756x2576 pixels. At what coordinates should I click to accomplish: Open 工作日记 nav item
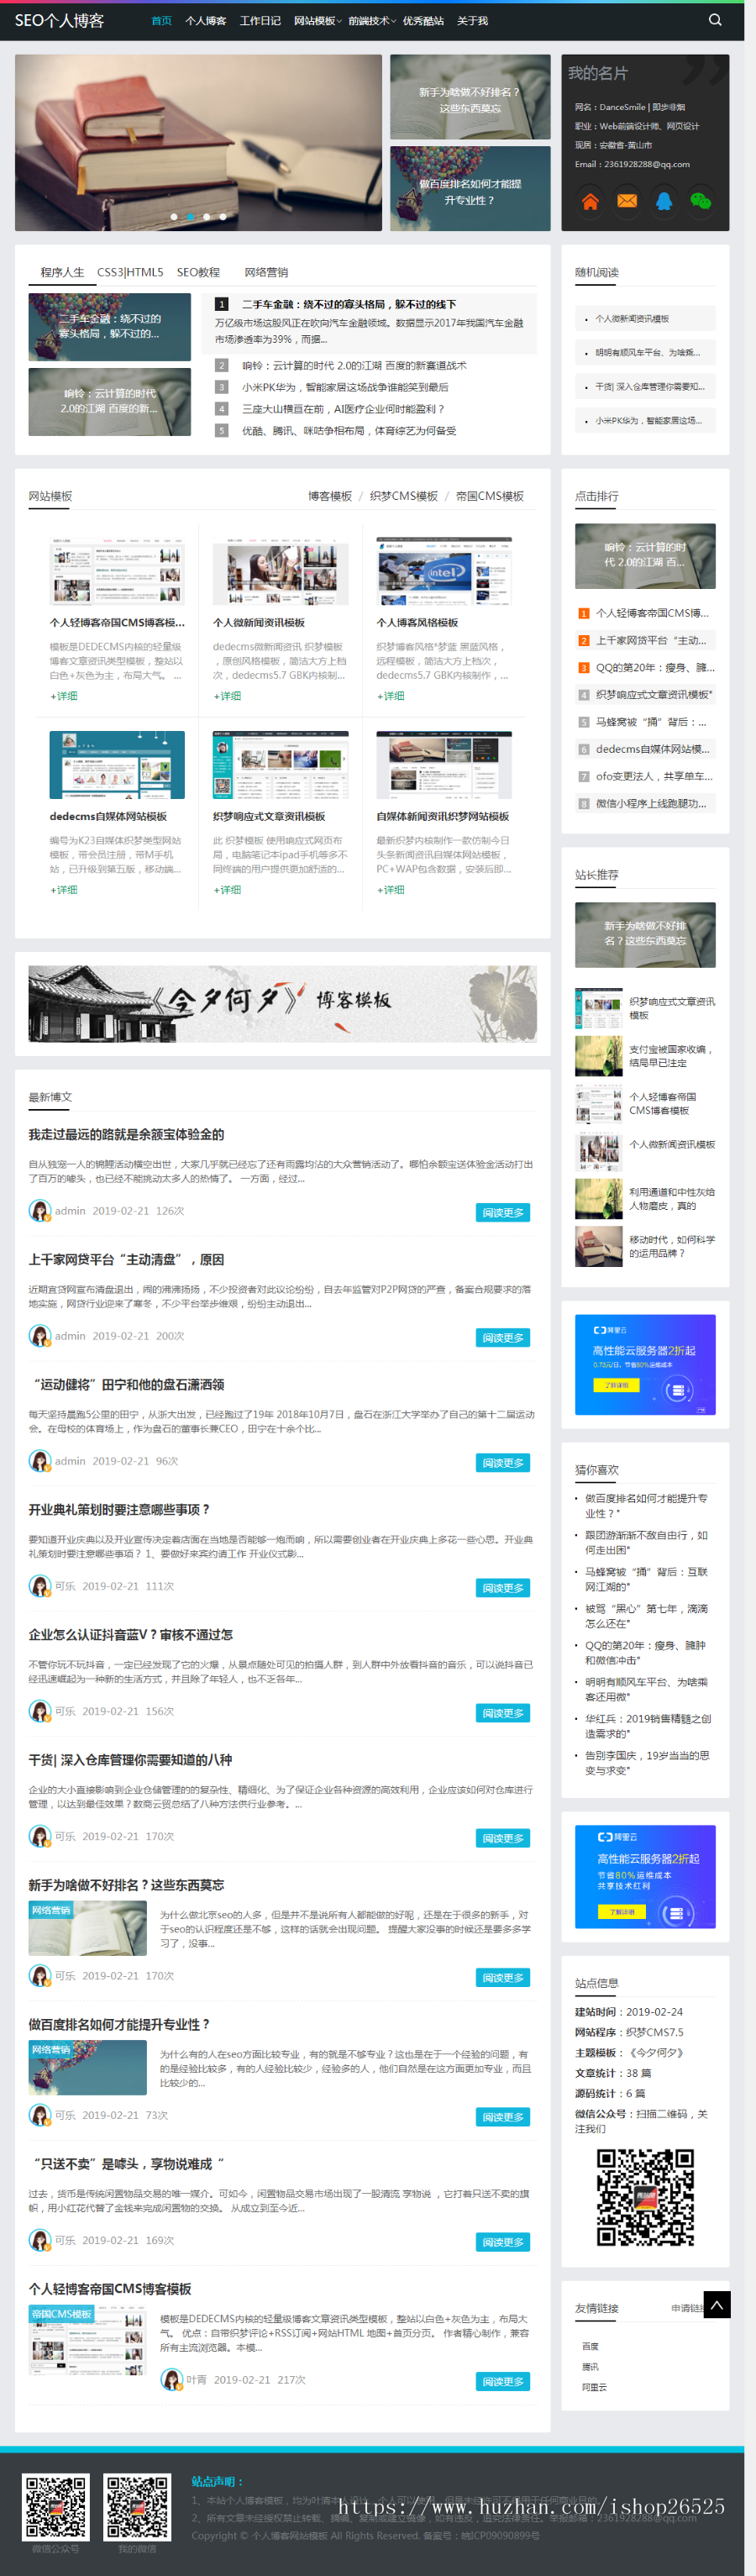click(x=260, y=21)
